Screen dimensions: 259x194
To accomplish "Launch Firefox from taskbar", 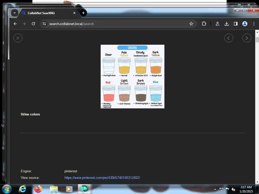I will (x=38, y=189).
